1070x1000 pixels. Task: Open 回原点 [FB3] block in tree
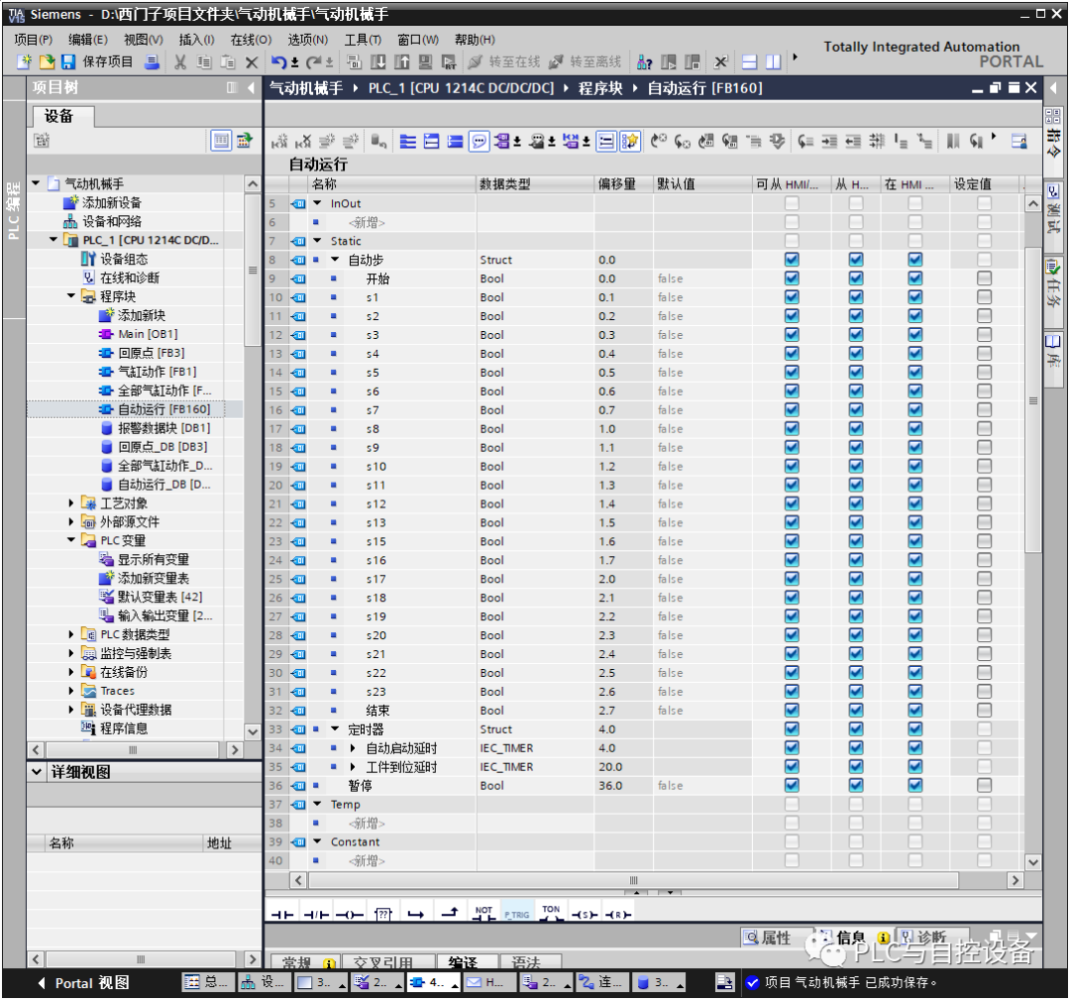click(x=142, y=353)
